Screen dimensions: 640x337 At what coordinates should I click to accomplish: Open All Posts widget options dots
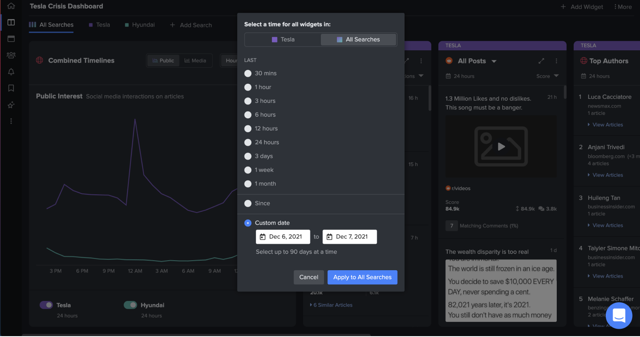[x=556, y=61]
